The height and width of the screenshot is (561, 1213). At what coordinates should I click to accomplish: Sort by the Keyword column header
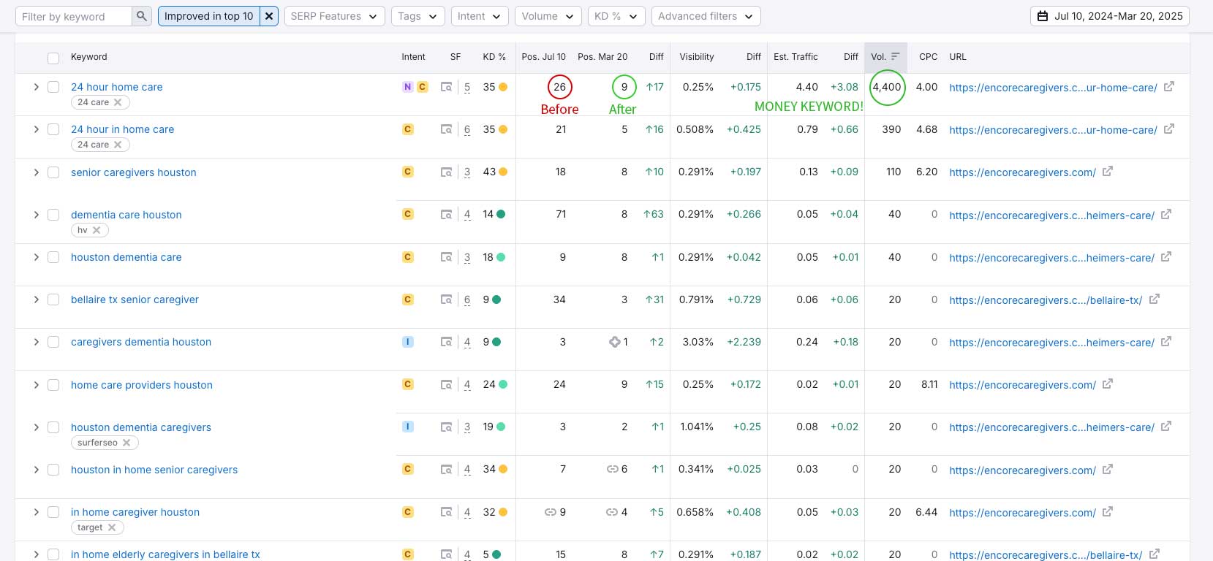click(x=89, y=57)
